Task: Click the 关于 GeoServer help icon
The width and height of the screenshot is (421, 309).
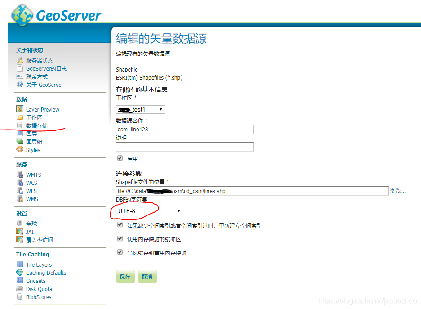Action: (20, 85)
